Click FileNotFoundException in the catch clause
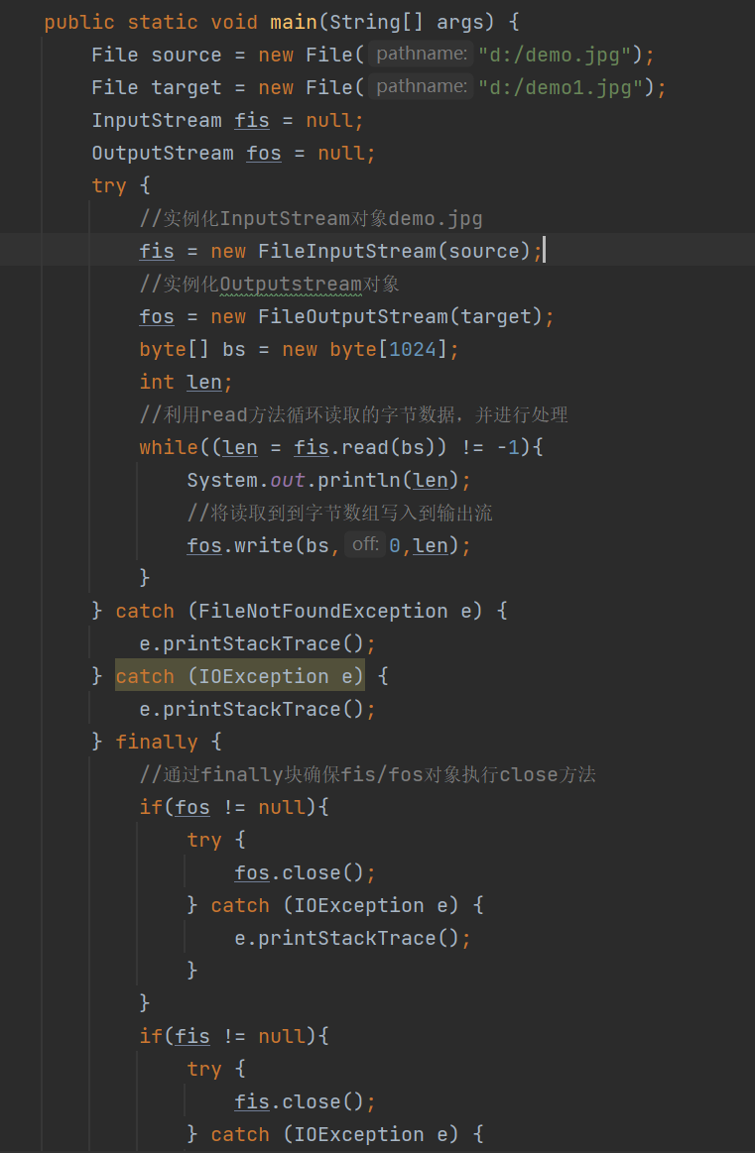 [x=323, y=611]
